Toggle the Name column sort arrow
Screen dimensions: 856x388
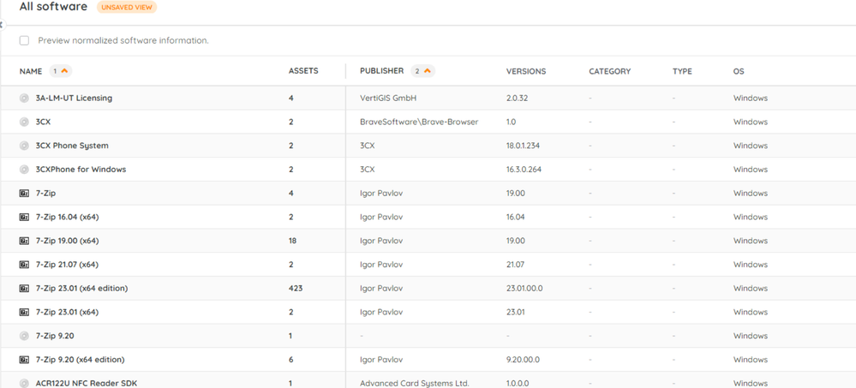pos(64,71)
